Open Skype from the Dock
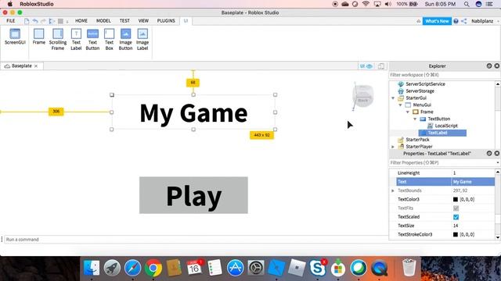 (318, 268)
